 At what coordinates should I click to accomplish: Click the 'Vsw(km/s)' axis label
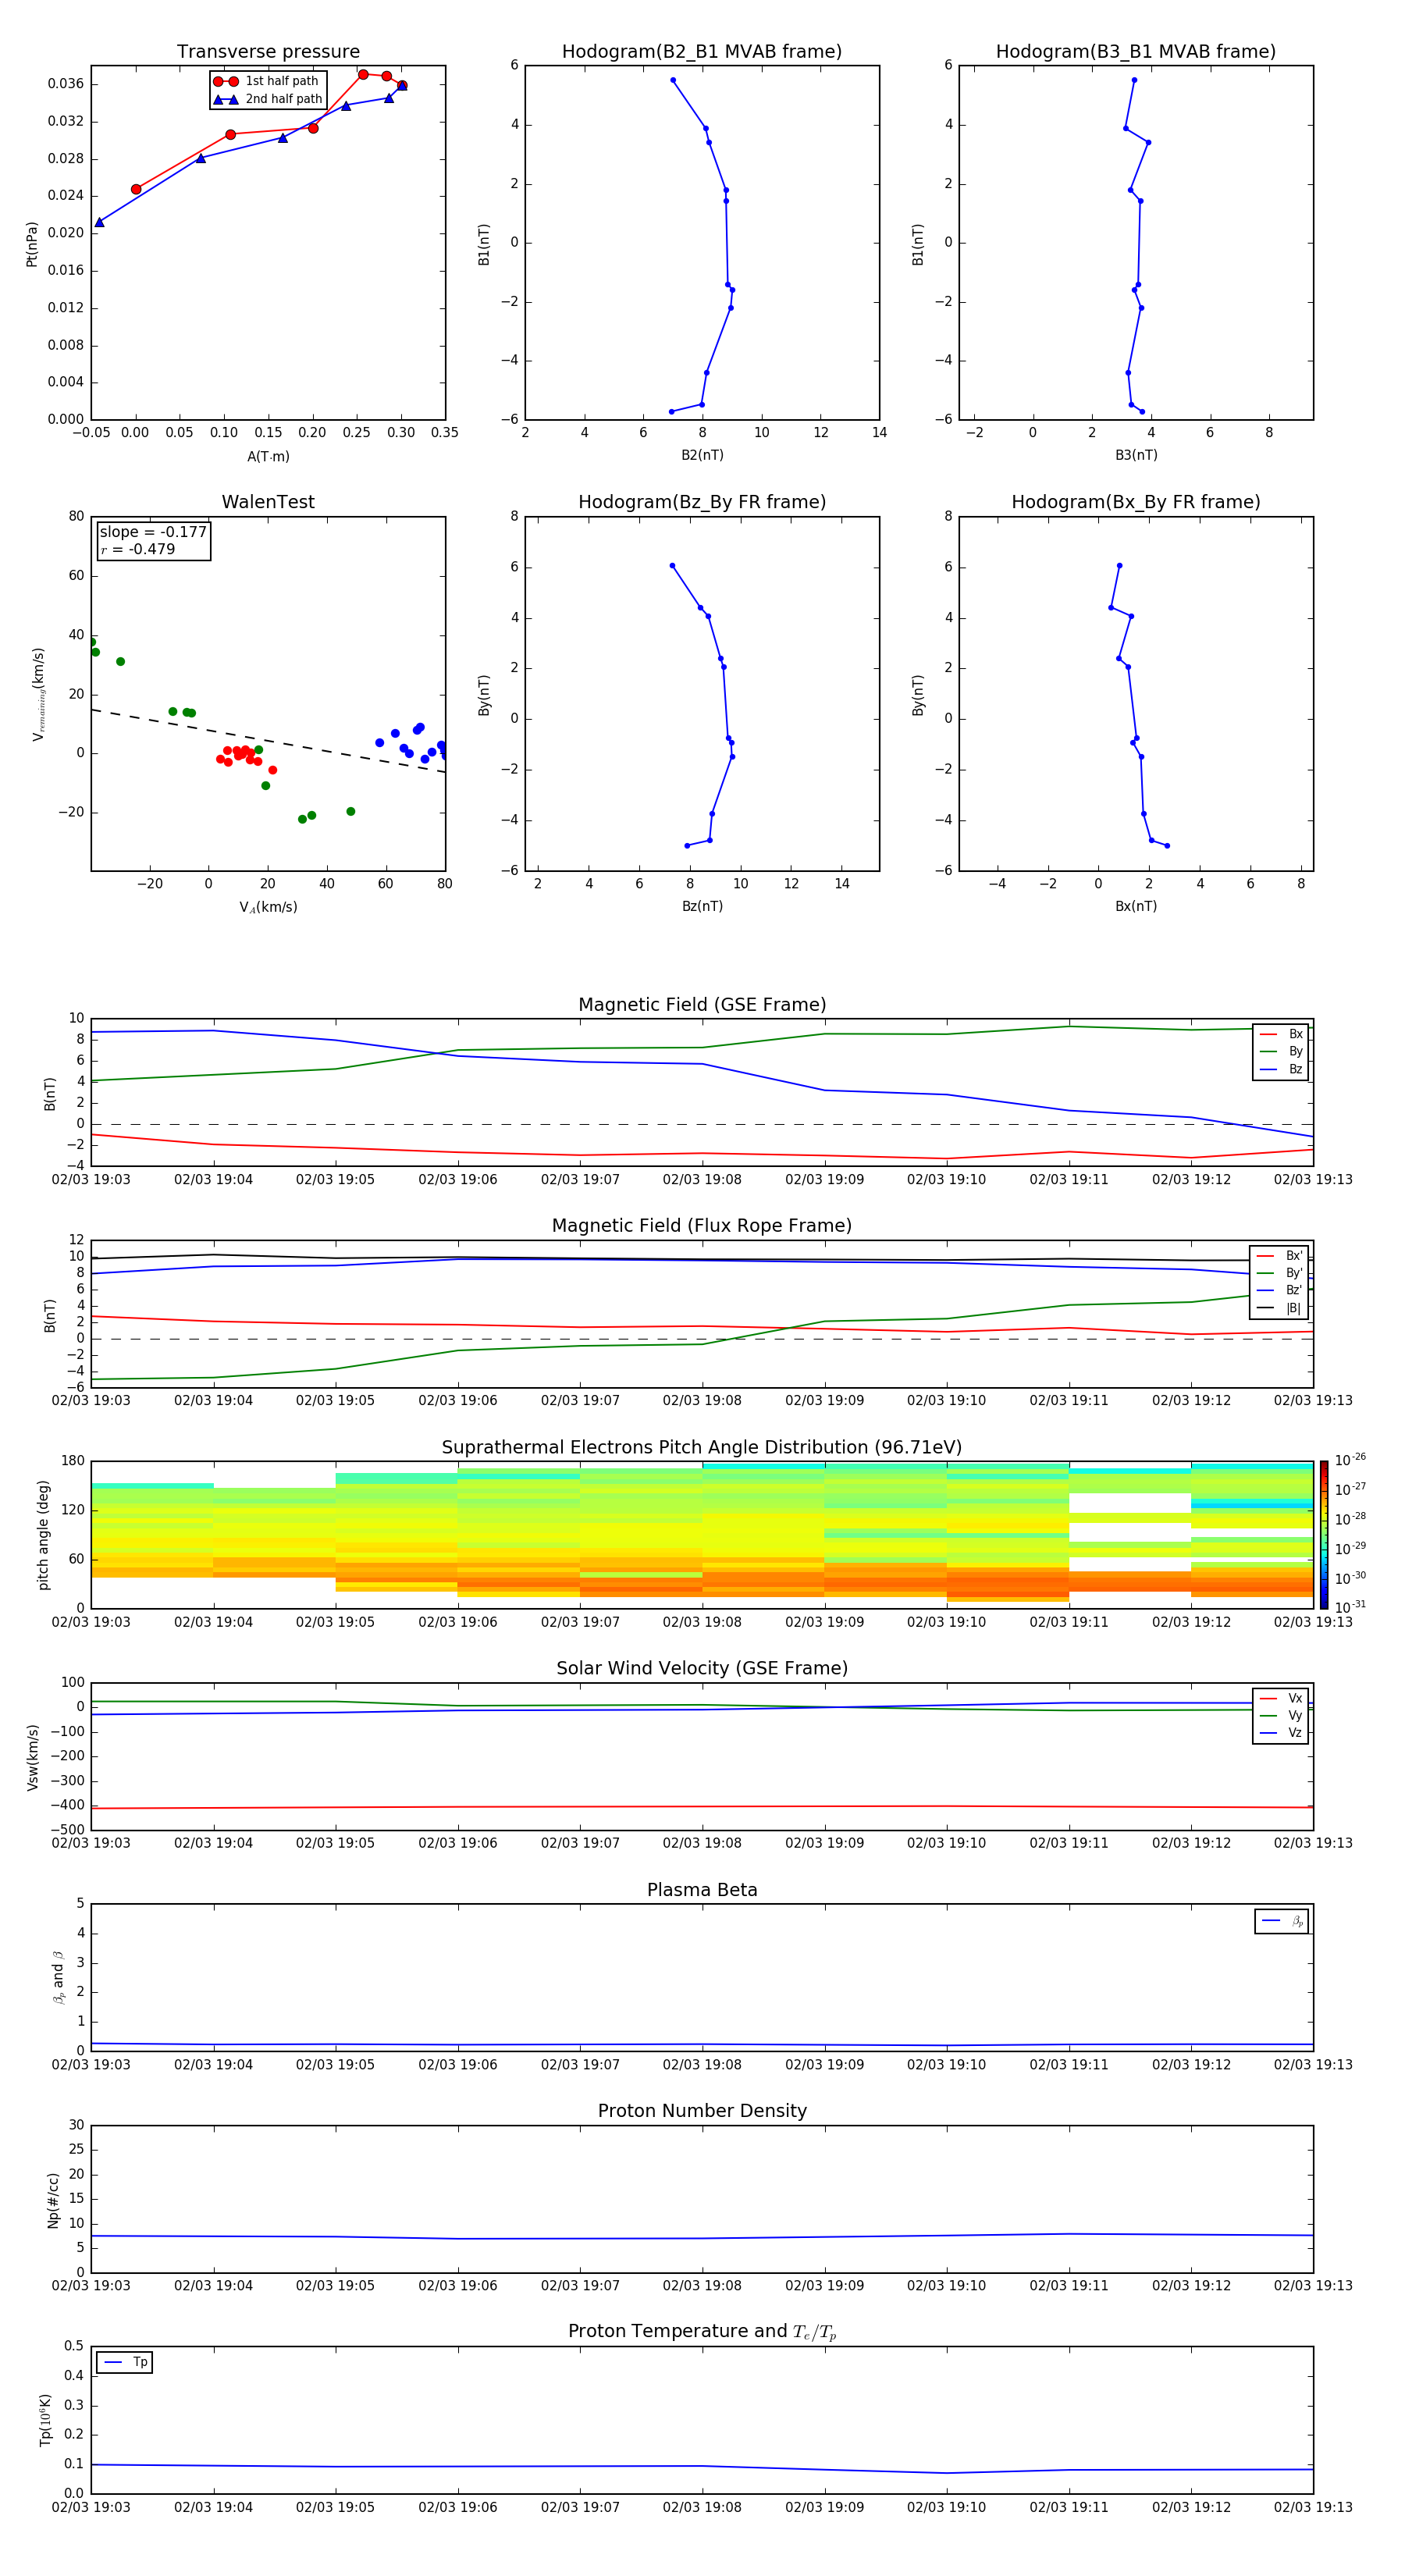[33, 1757]
